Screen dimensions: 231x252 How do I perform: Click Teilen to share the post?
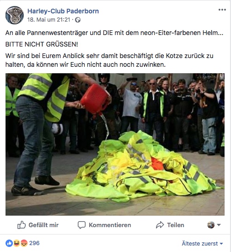[x=170, y=225]
